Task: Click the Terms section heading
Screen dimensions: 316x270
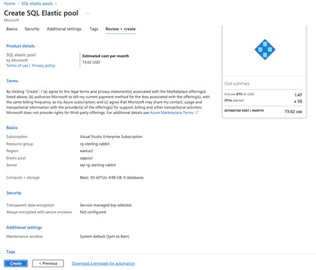Action: 12,81
